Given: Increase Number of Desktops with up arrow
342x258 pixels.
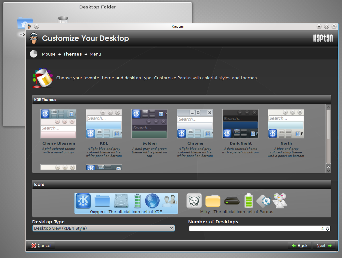Looking at the screenshot, I should click(328, 227).
